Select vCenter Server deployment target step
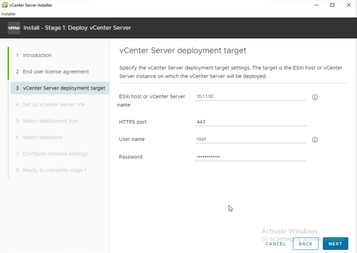The image size is (357, 253). (x=64, y=88)
